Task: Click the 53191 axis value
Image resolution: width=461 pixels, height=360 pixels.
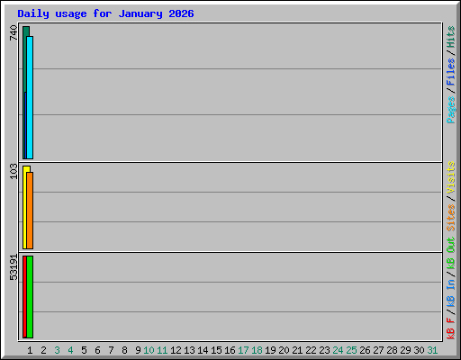Action: [14, 267]
